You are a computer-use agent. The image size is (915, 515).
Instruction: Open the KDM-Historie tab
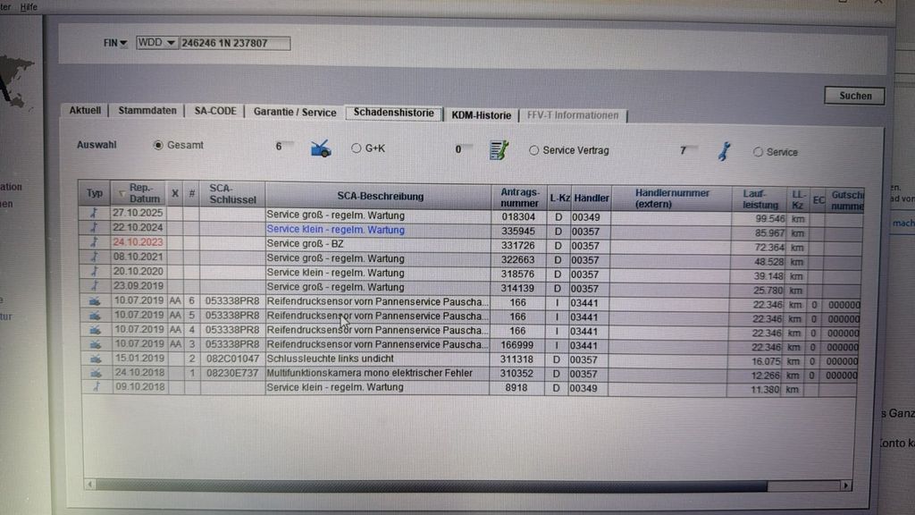[x=481, y=115]
